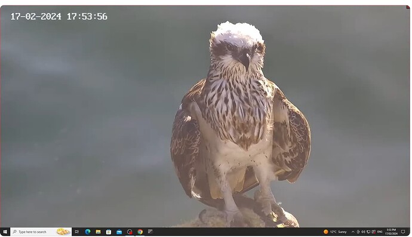Launch Microsoft Edge from the taskbar
Screen dimensions: 412x237
(x=88, y=232)
